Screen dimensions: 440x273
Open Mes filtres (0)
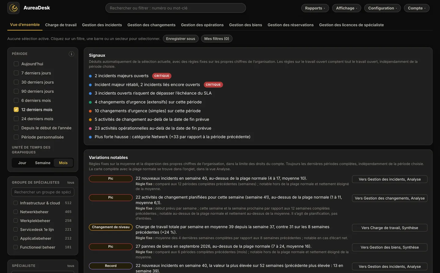click(217, 39)
